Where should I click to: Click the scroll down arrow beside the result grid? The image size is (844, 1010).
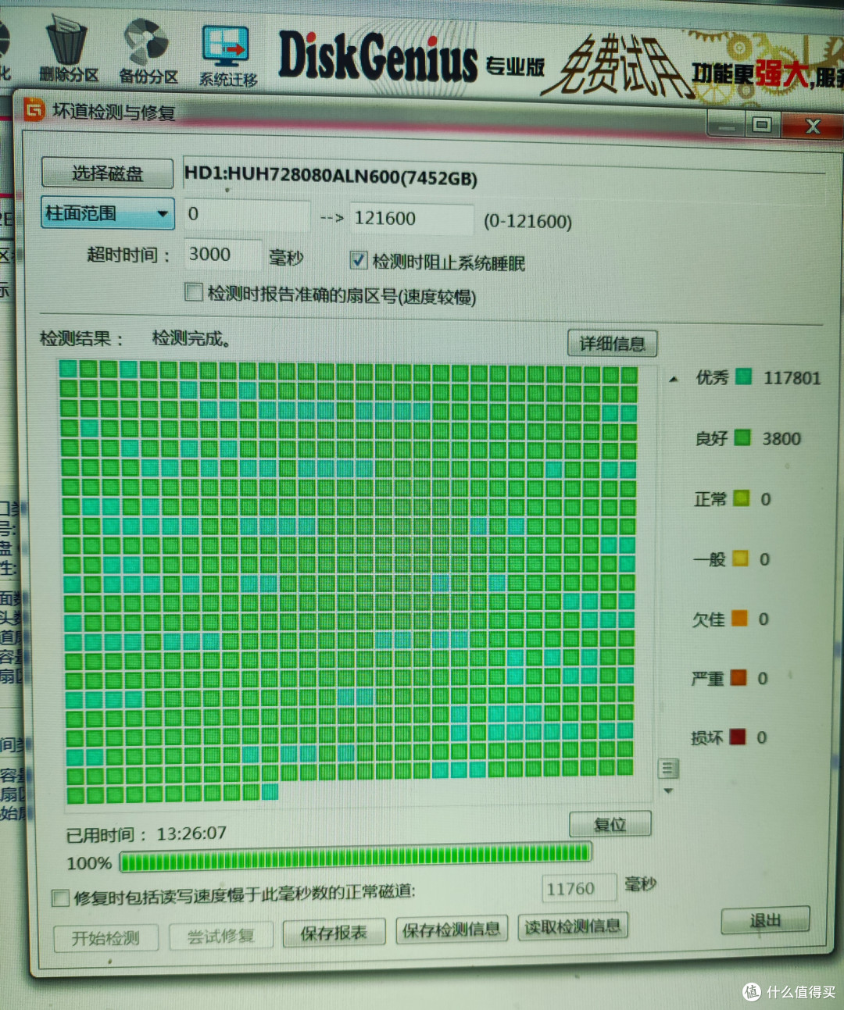tap(668, 791)
